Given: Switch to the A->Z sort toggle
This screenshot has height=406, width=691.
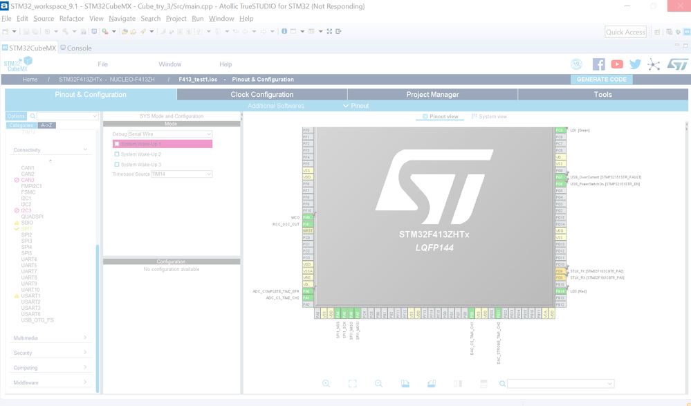Looking at the screenshot, I should pos(47,126).
